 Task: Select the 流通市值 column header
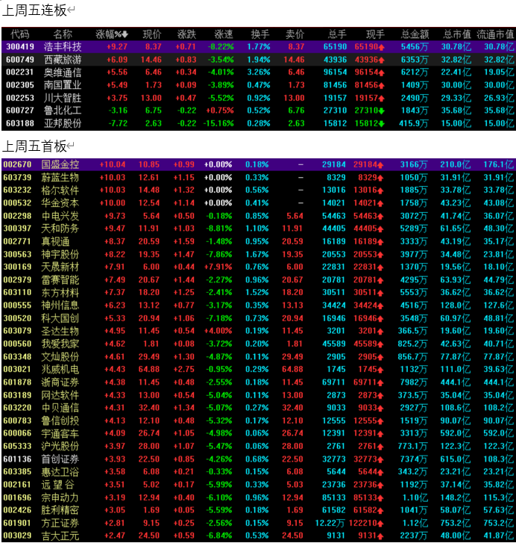point(496,34)
